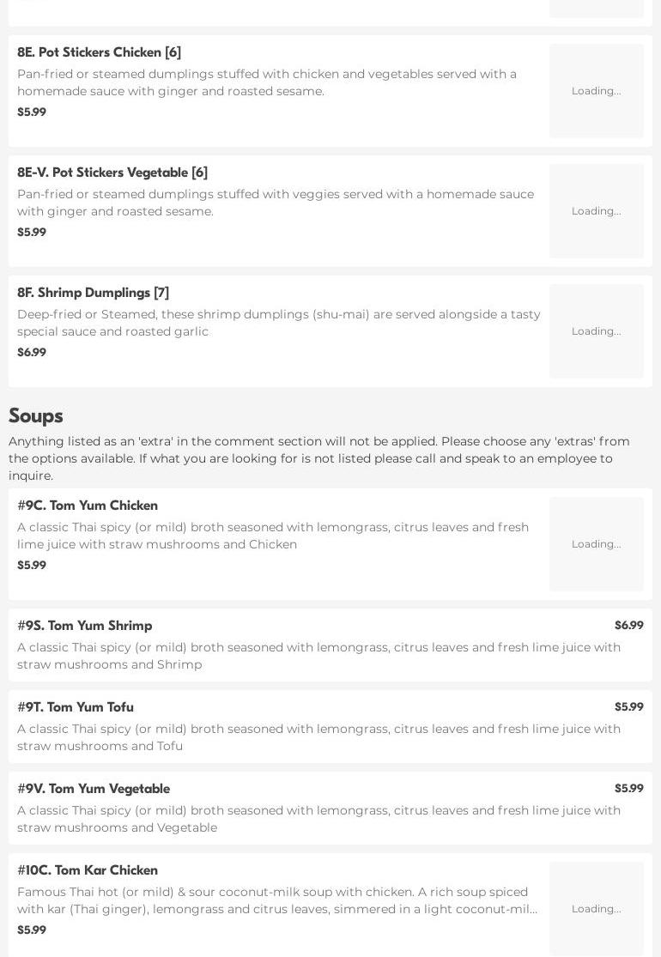Open #9V. Tom Yum Vegetable title
The width and height of the screenshot is (661, 957).
94,789
